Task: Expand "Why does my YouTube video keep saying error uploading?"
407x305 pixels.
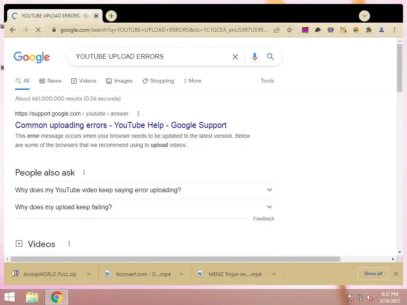Action: pos(144,190)
